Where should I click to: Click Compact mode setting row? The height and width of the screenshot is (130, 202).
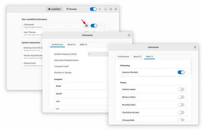coord(81,67)
